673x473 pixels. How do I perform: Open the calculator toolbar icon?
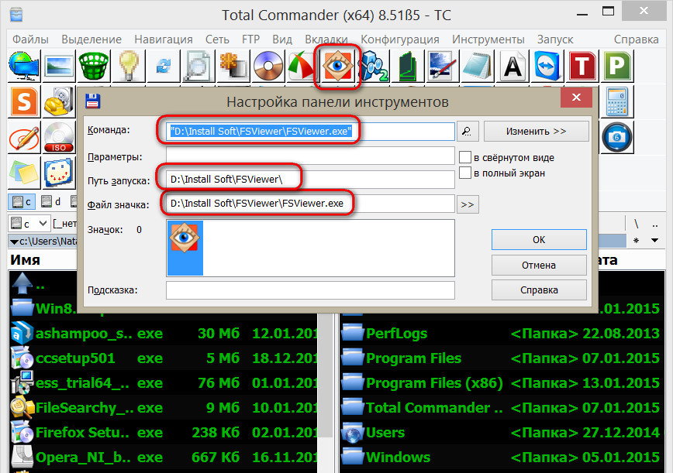pyautogui.click(x=616, y=101)
